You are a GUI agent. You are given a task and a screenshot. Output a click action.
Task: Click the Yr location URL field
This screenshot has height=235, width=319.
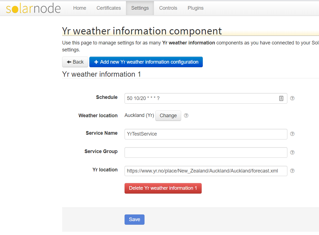point(206,171)
